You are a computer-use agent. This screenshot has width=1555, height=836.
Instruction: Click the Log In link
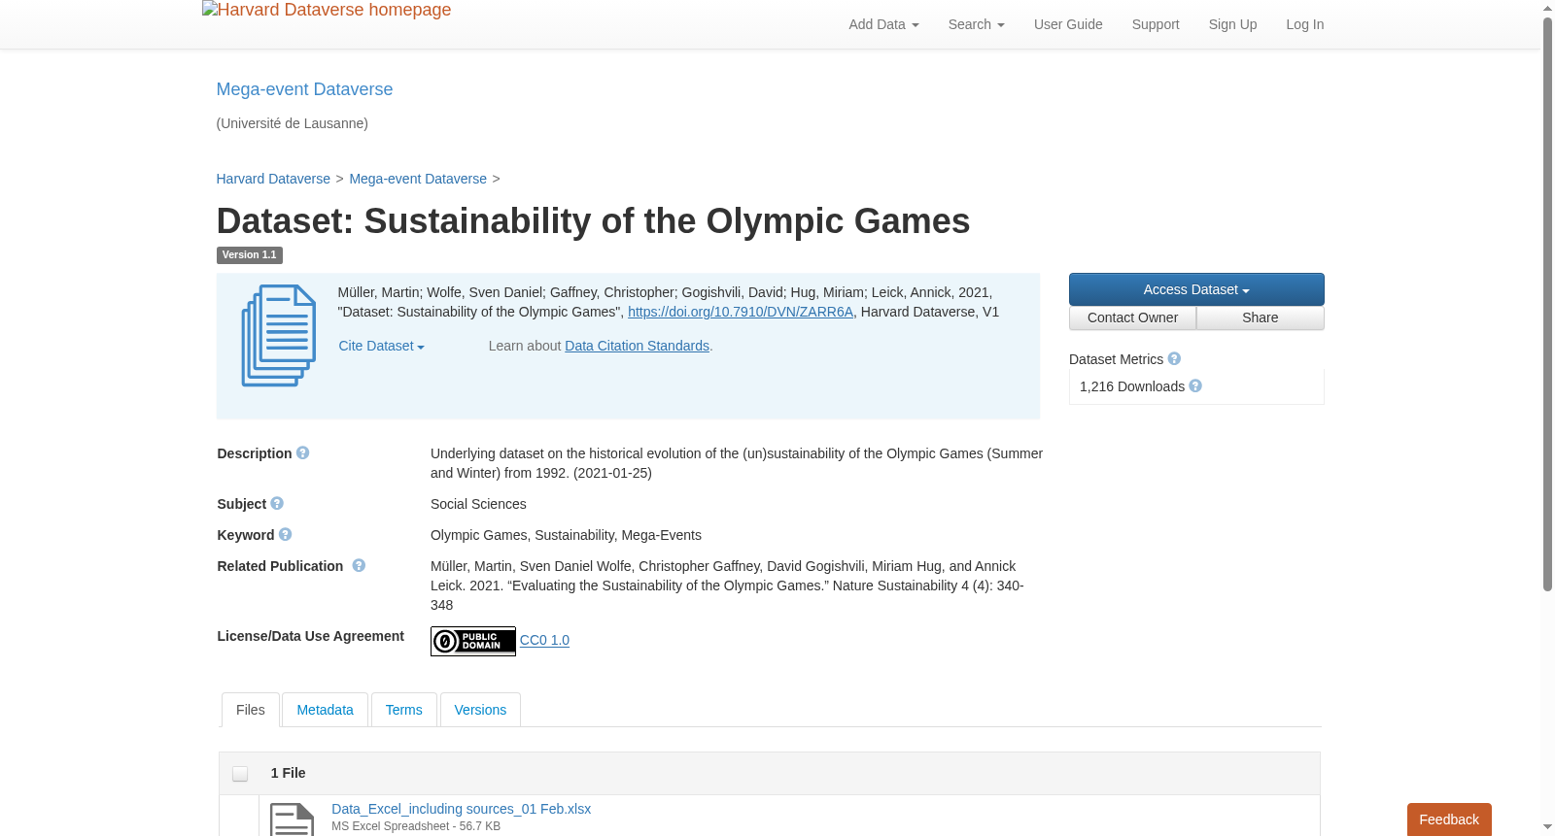point(1304,24)
